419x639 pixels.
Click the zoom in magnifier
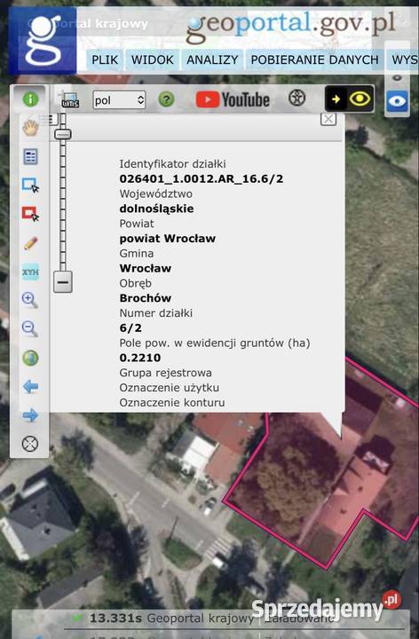(30, 300)
